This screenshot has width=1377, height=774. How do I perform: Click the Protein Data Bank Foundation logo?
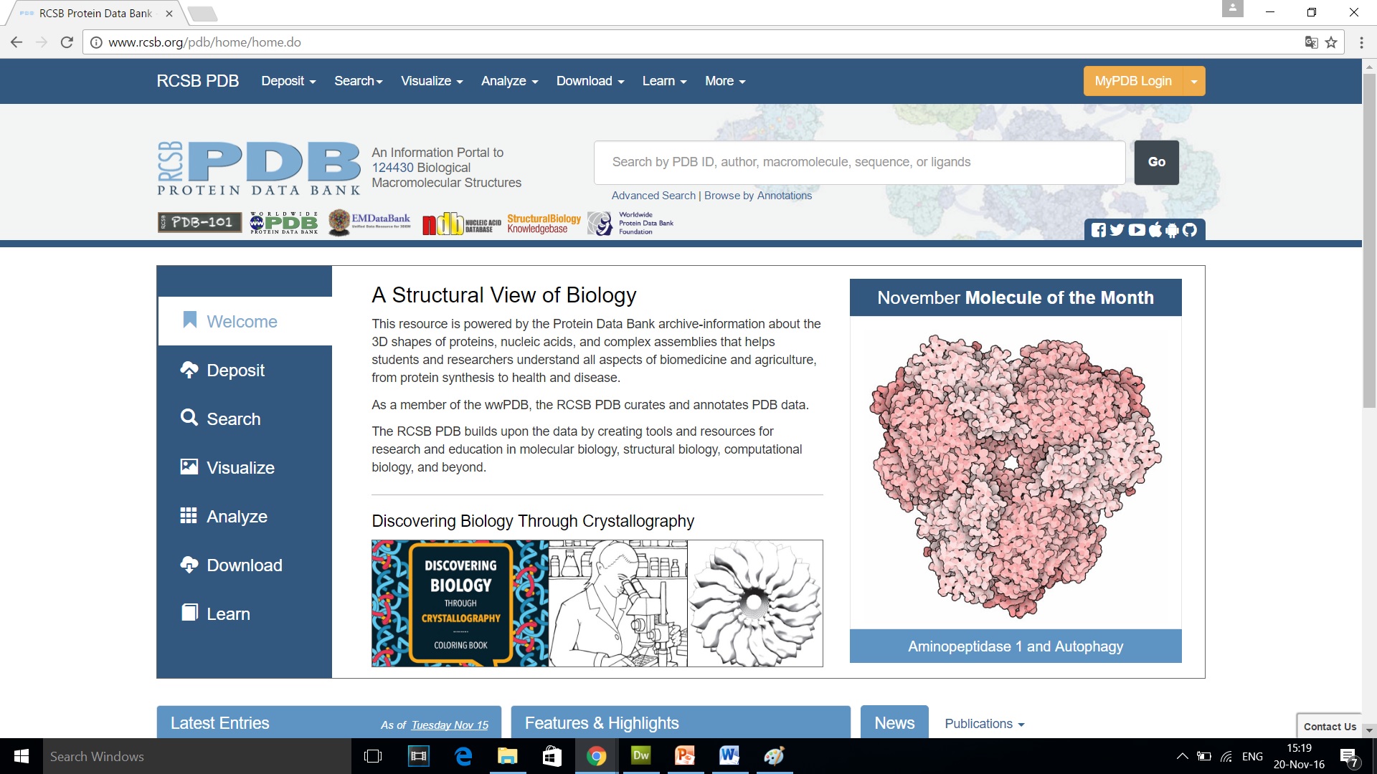click(x=631, y=224)
